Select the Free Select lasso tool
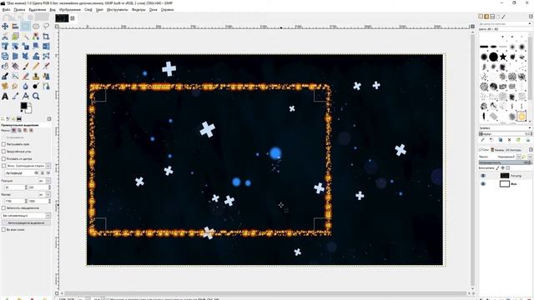 pyautogui.click(x=46, y=26)
